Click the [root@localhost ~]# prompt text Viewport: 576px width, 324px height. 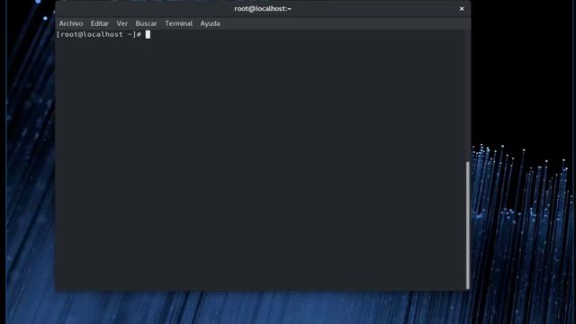(98, 34)
